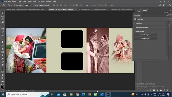Select the Crop tool
This screenshot has width=172, height=97.
[2, 26]
